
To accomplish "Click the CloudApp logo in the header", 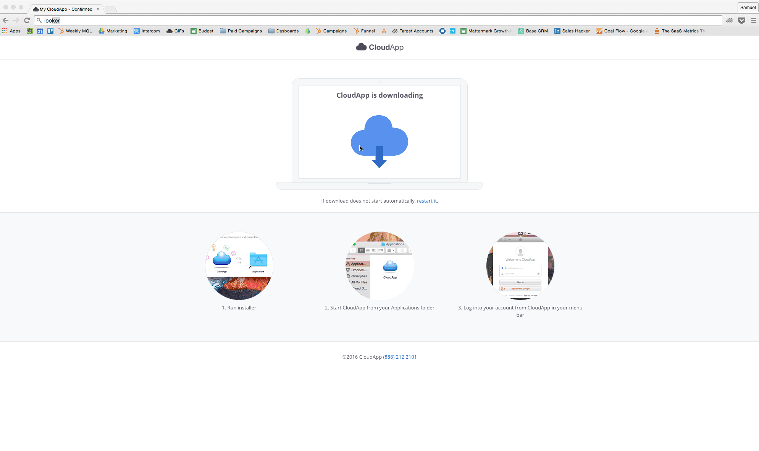I will click(379, 47).
